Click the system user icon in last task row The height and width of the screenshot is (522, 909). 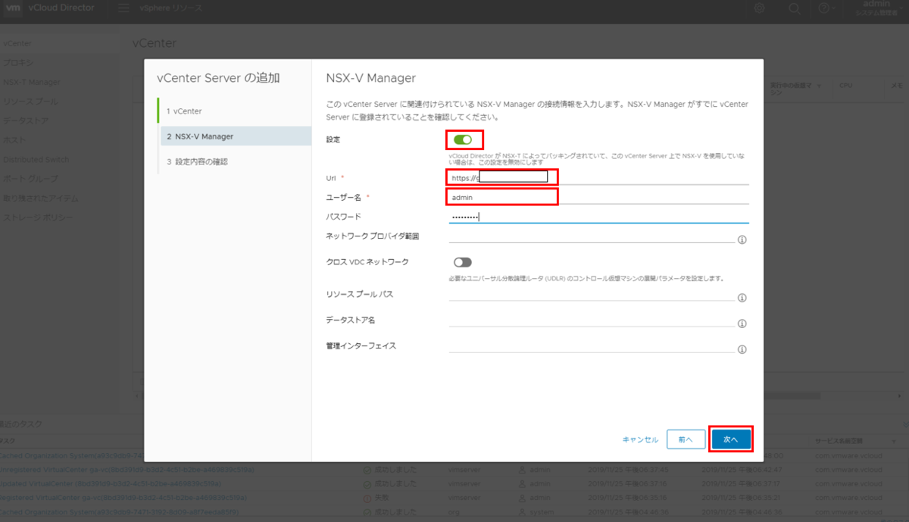[x=523, y=512]
